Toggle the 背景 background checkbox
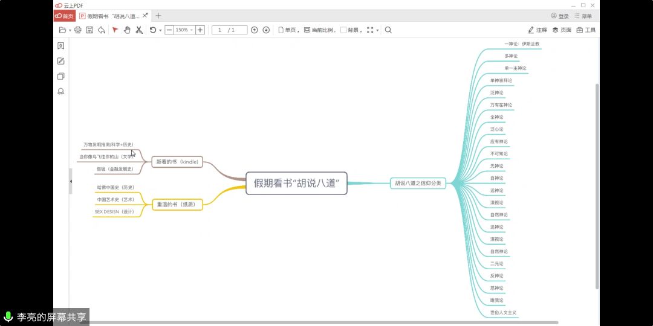Image resolution: width=653 pixels, height=326 pixels. pyautogui.click(x=343, y=30)
